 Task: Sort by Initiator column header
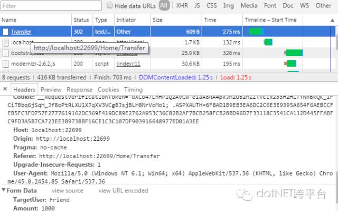(x=132, y=20)
